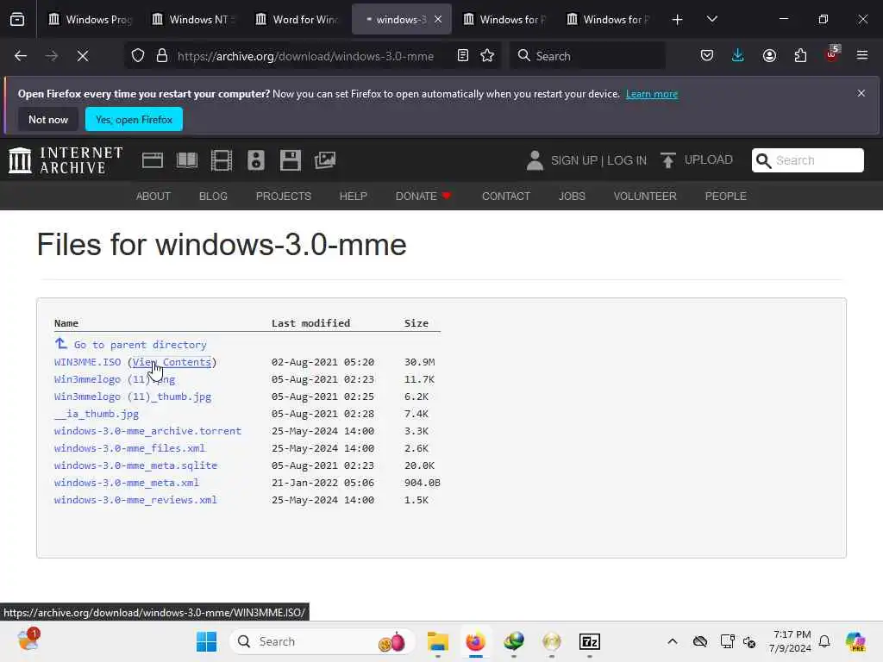883x662 pixels.
Task: Open Win3mmelogo (11)_thumb.jpg link
Action: click(x=132, y=397)
